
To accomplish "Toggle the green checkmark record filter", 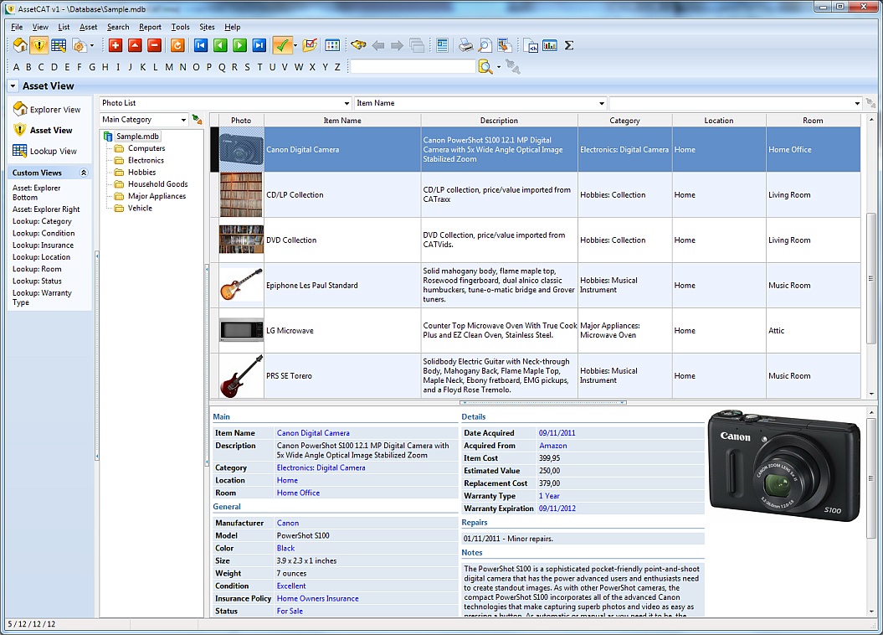I will tap(283, 44).
